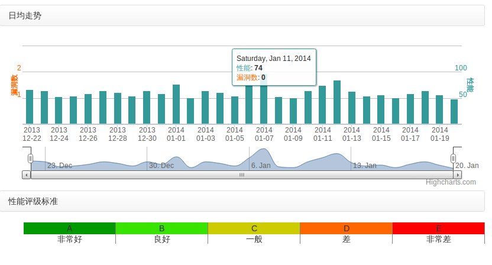Click the 23. Dec navigator label

60,166
